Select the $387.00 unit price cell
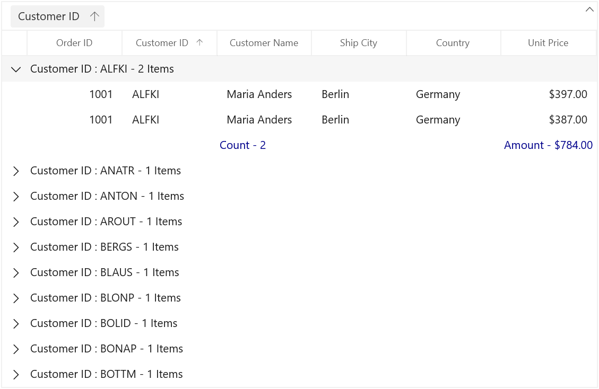Viewport: 599px width, 389px height. [548, 120]
